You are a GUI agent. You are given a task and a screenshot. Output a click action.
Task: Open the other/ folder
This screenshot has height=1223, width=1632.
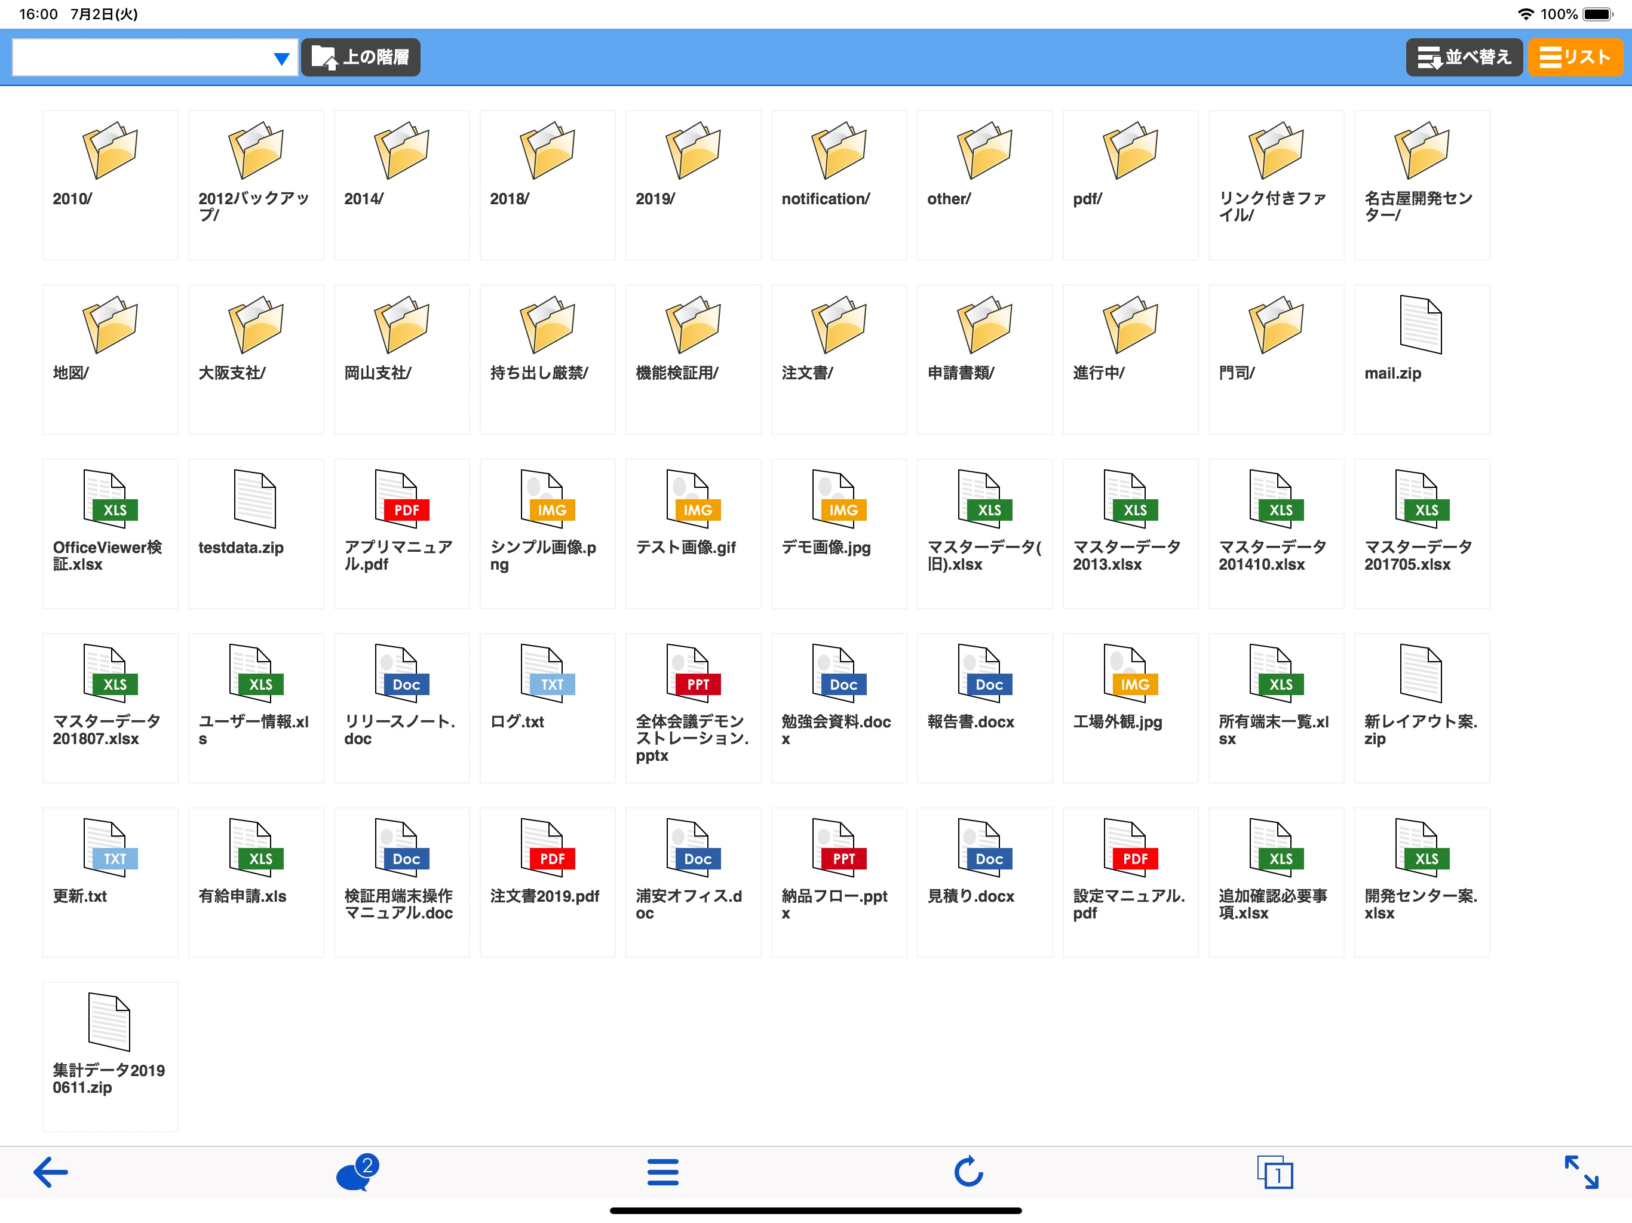click(984, 185)
